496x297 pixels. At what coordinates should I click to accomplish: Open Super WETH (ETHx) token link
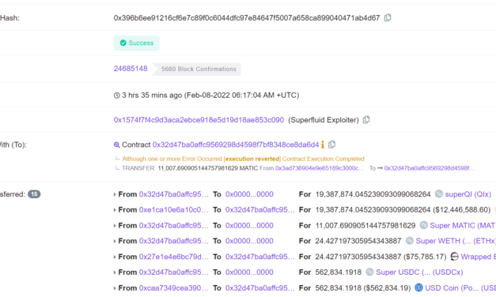point(456,241)
